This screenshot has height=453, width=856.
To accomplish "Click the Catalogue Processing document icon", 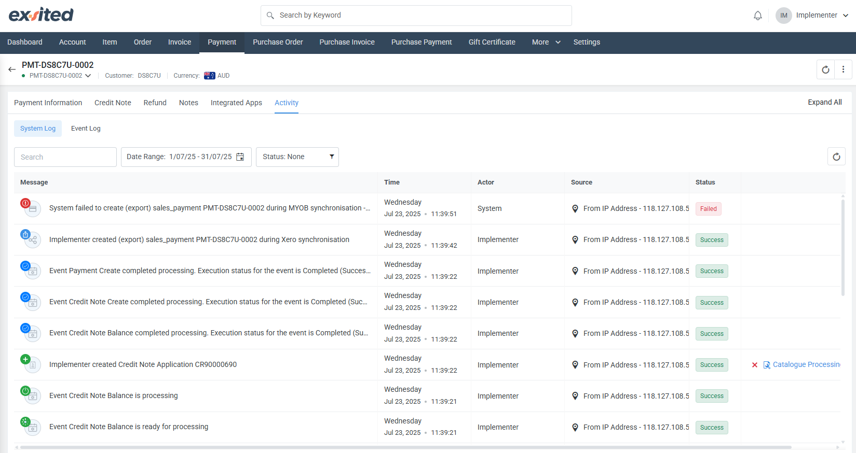I will (767, 365).
